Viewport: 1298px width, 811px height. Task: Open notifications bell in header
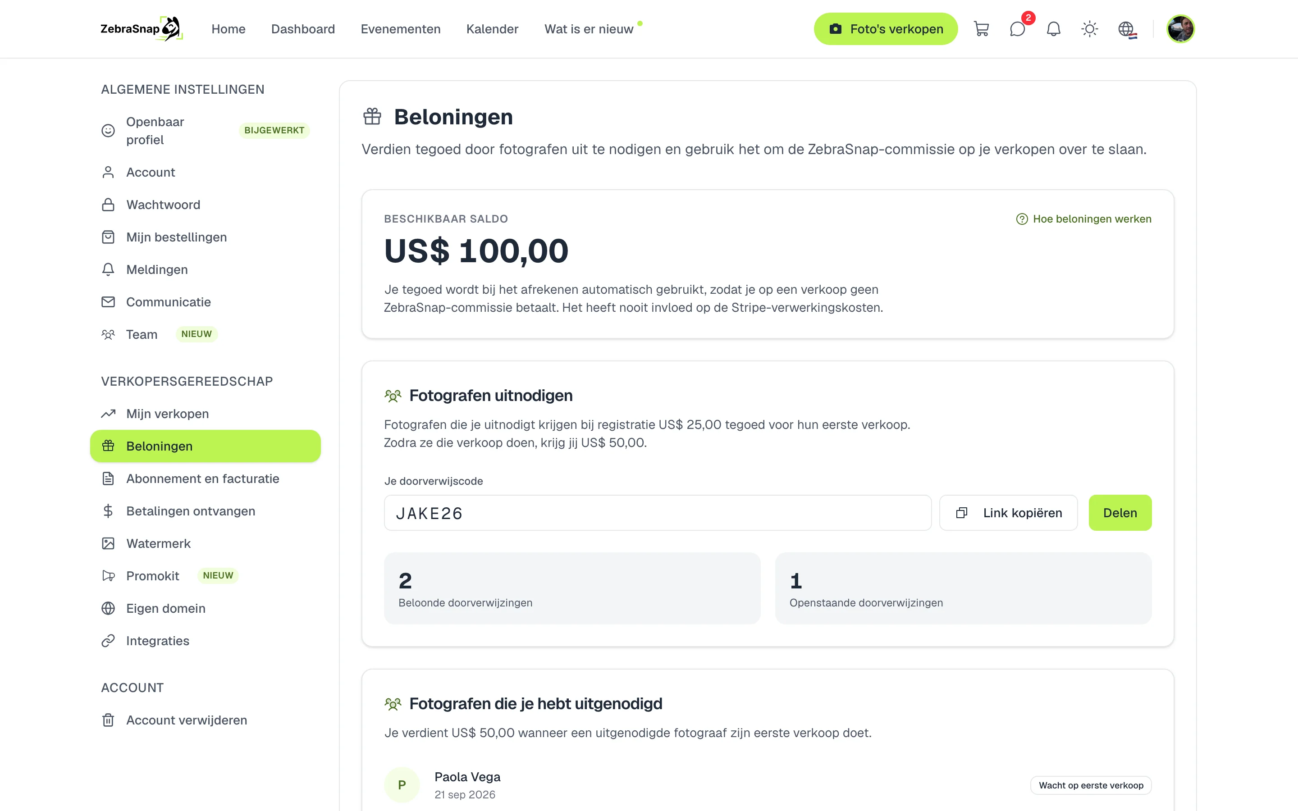(x=1053, y=29)
